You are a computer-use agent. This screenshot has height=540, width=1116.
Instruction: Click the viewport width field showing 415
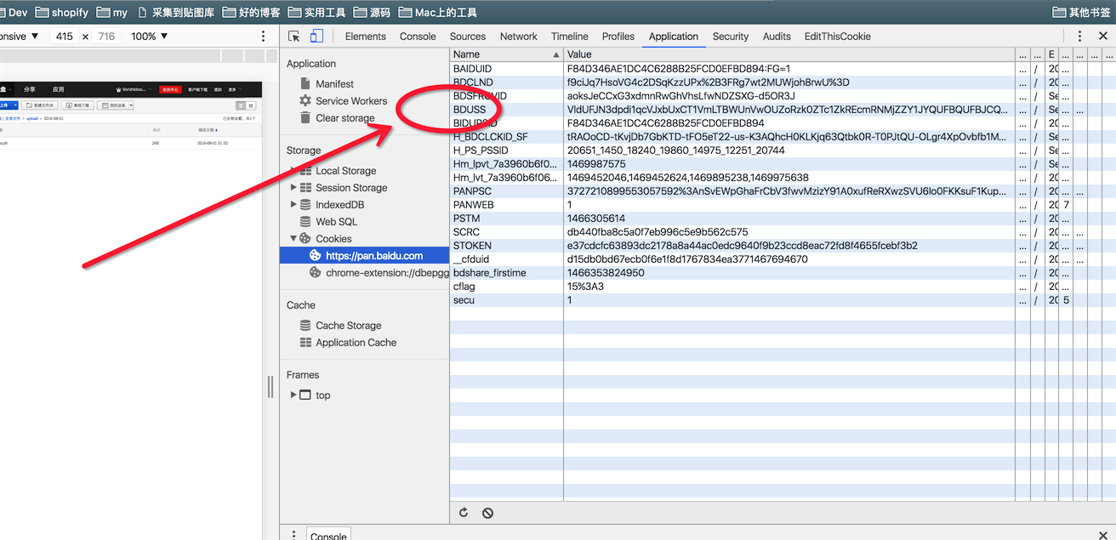tap(64, 37)
